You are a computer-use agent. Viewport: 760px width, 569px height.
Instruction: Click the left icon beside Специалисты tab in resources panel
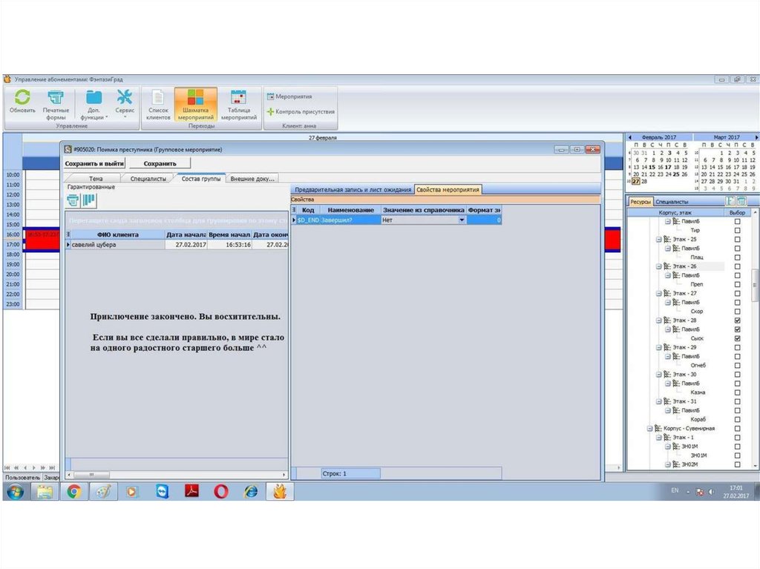(730, 201)
